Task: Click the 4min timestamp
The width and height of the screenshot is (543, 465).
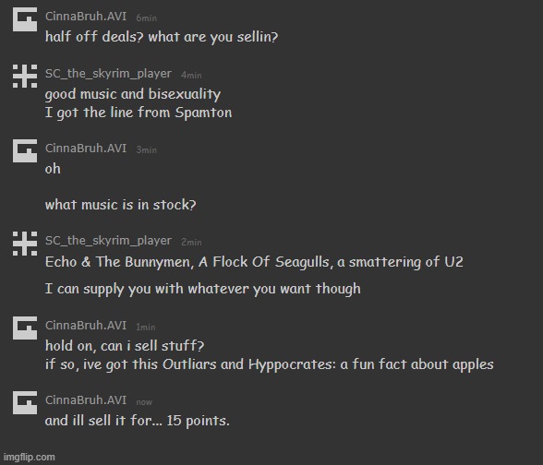Action: [x=191, y=75]
